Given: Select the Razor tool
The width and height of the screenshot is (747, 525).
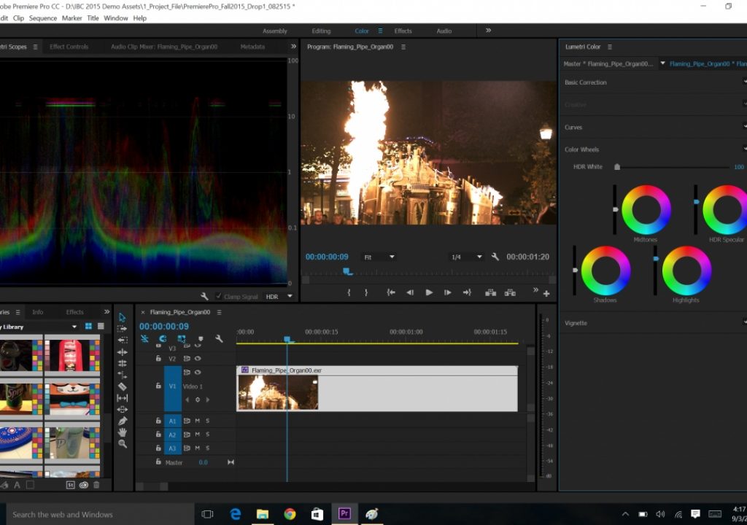Looking at the screenshot, I should point(123,386).
